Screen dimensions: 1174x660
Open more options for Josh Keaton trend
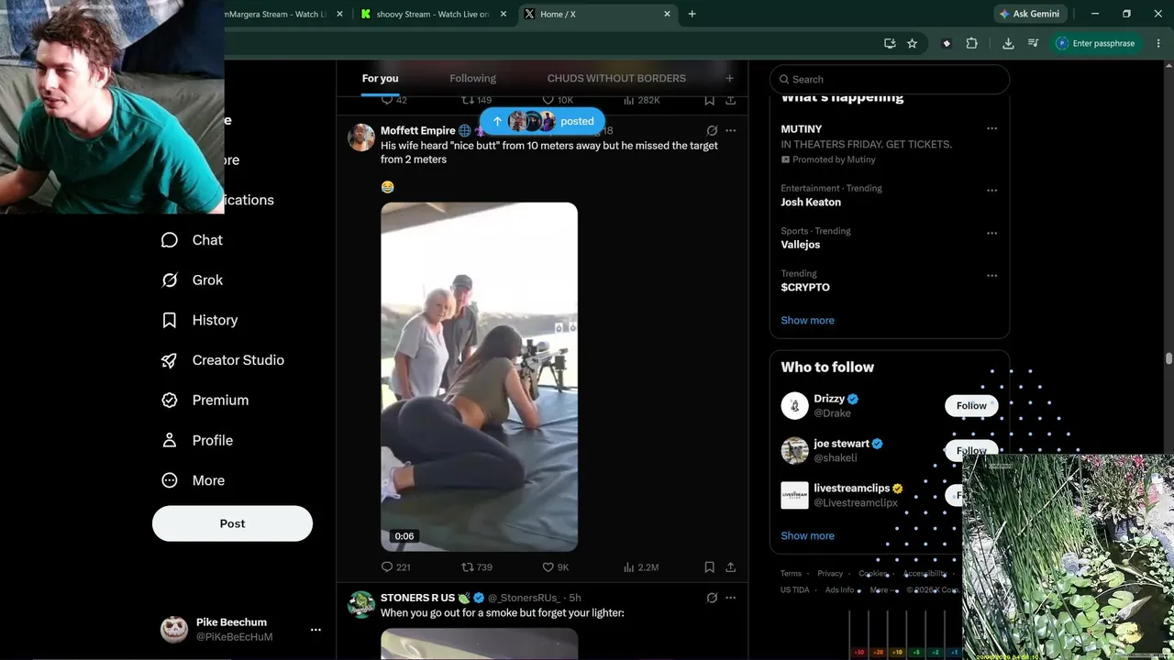click(x=991, y=191)
